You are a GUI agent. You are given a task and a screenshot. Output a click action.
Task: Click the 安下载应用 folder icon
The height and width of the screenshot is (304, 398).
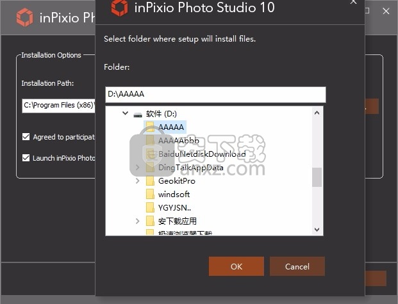tap(150, 221)
